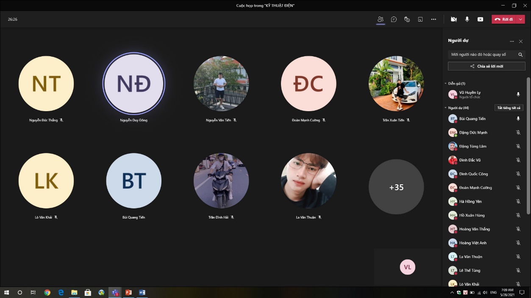Select Đặng Tùng Lâm in the attendee list
Viewport: 531px width, 298px height.
(473, 146)
